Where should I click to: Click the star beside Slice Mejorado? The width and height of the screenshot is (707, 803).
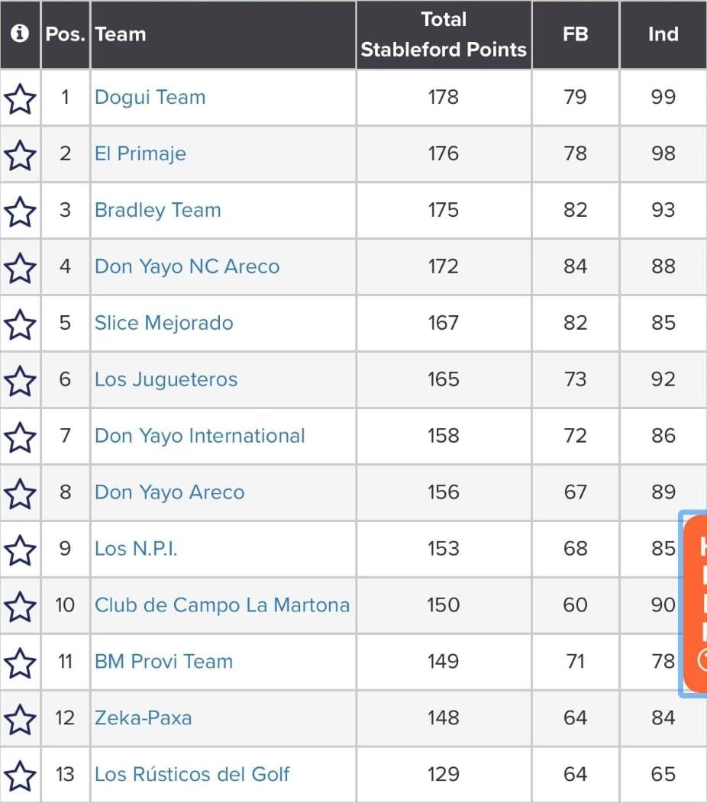[x=20, y=324]
